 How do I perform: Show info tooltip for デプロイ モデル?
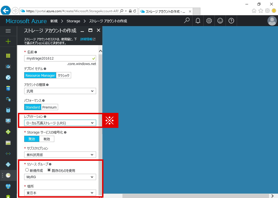pos(45,69)
